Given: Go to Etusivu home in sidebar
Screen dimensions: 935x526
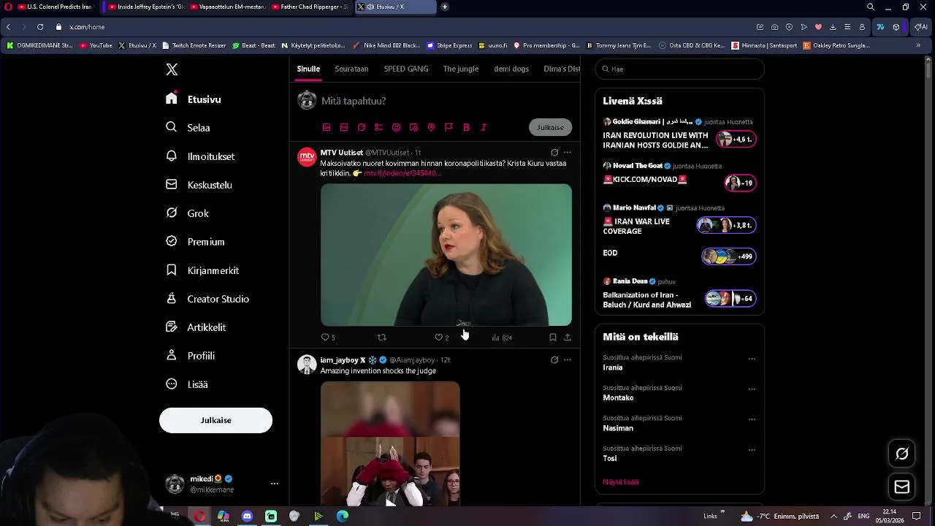Looking at the screenshot, I should coord(194,99).
